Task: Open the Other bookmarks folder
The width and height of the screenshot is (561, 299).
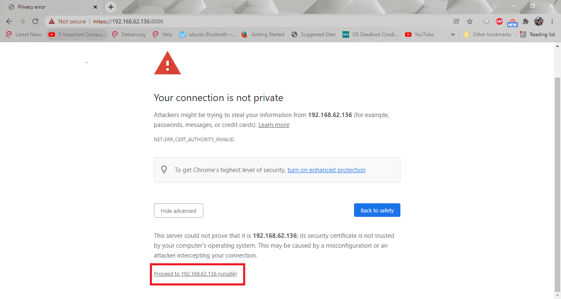Action: 487,34
